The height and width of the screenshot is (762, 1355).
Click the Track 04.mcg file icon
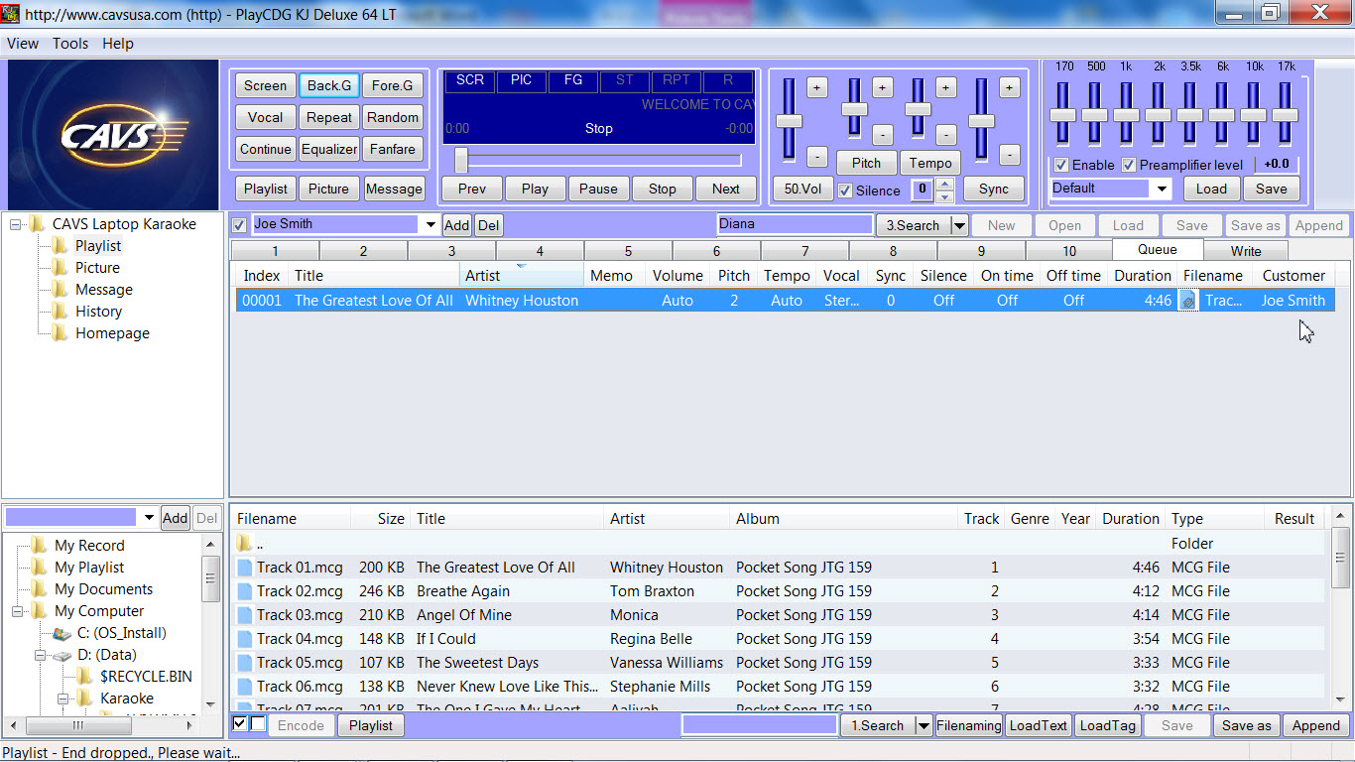click(245, 639)
